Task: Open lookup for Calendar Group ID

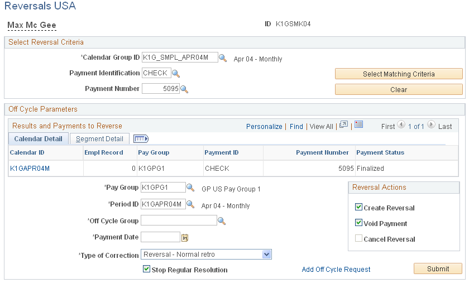Action: pyautogui.click(x=223, y=57)
